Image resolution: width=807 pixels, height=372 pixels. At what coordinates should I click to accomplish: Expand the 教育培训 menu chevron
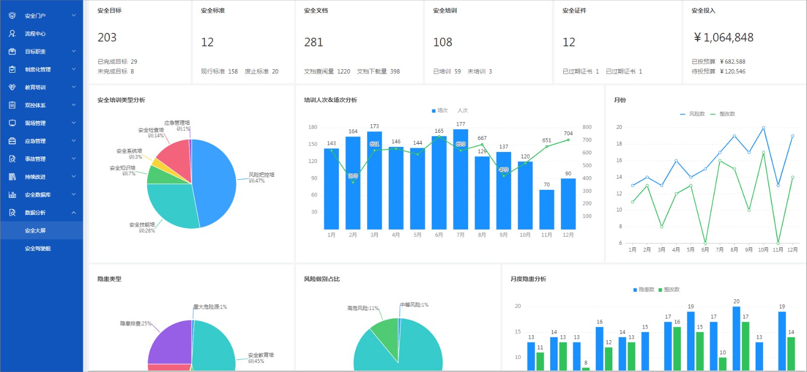74,87
